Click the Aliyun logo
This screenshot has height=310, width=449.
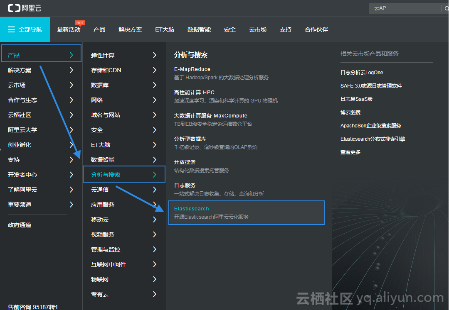point(25,8)
